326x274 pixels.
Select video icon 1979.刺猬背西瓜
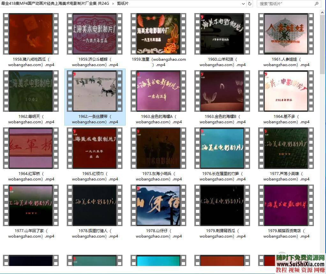(222, 205)
